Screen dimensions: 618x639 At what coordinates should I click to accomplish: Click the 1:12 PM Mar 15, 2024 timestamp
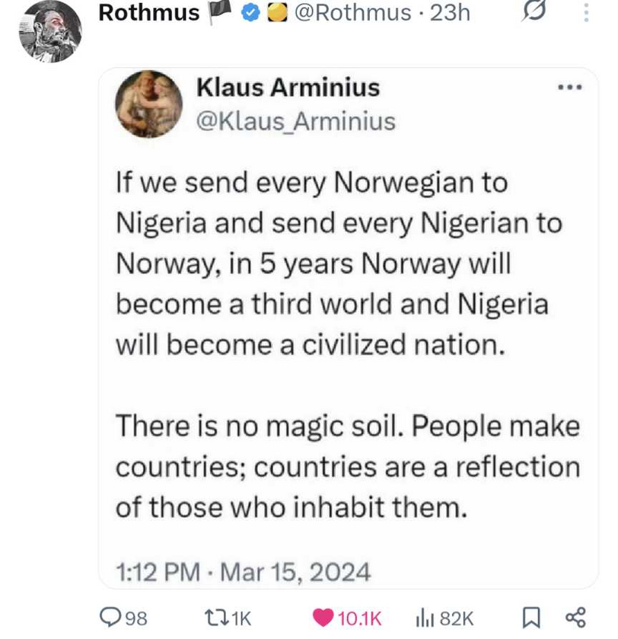coord(244,570)
